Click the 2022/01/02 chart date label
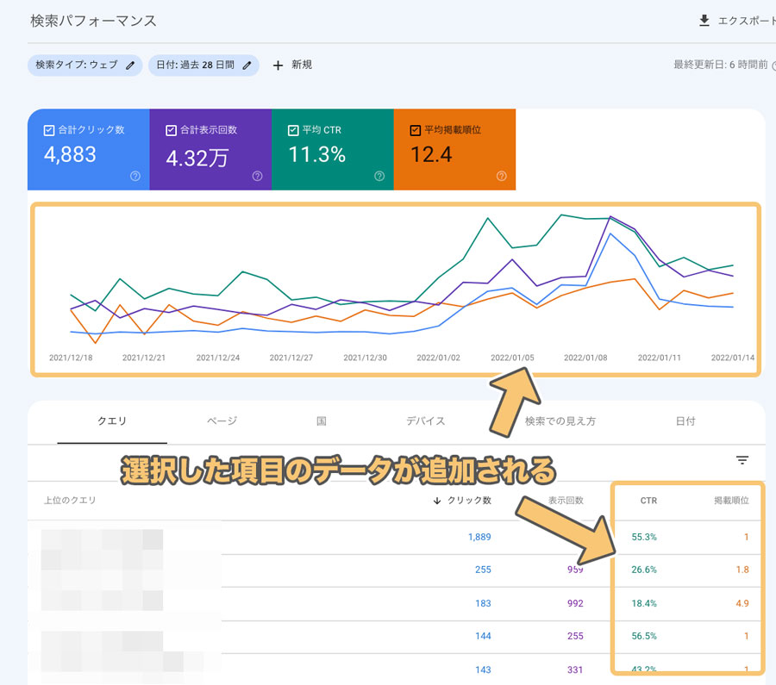The height and width of the screenshot is (685, 776). pyautogui.click(x=439, y=358)
